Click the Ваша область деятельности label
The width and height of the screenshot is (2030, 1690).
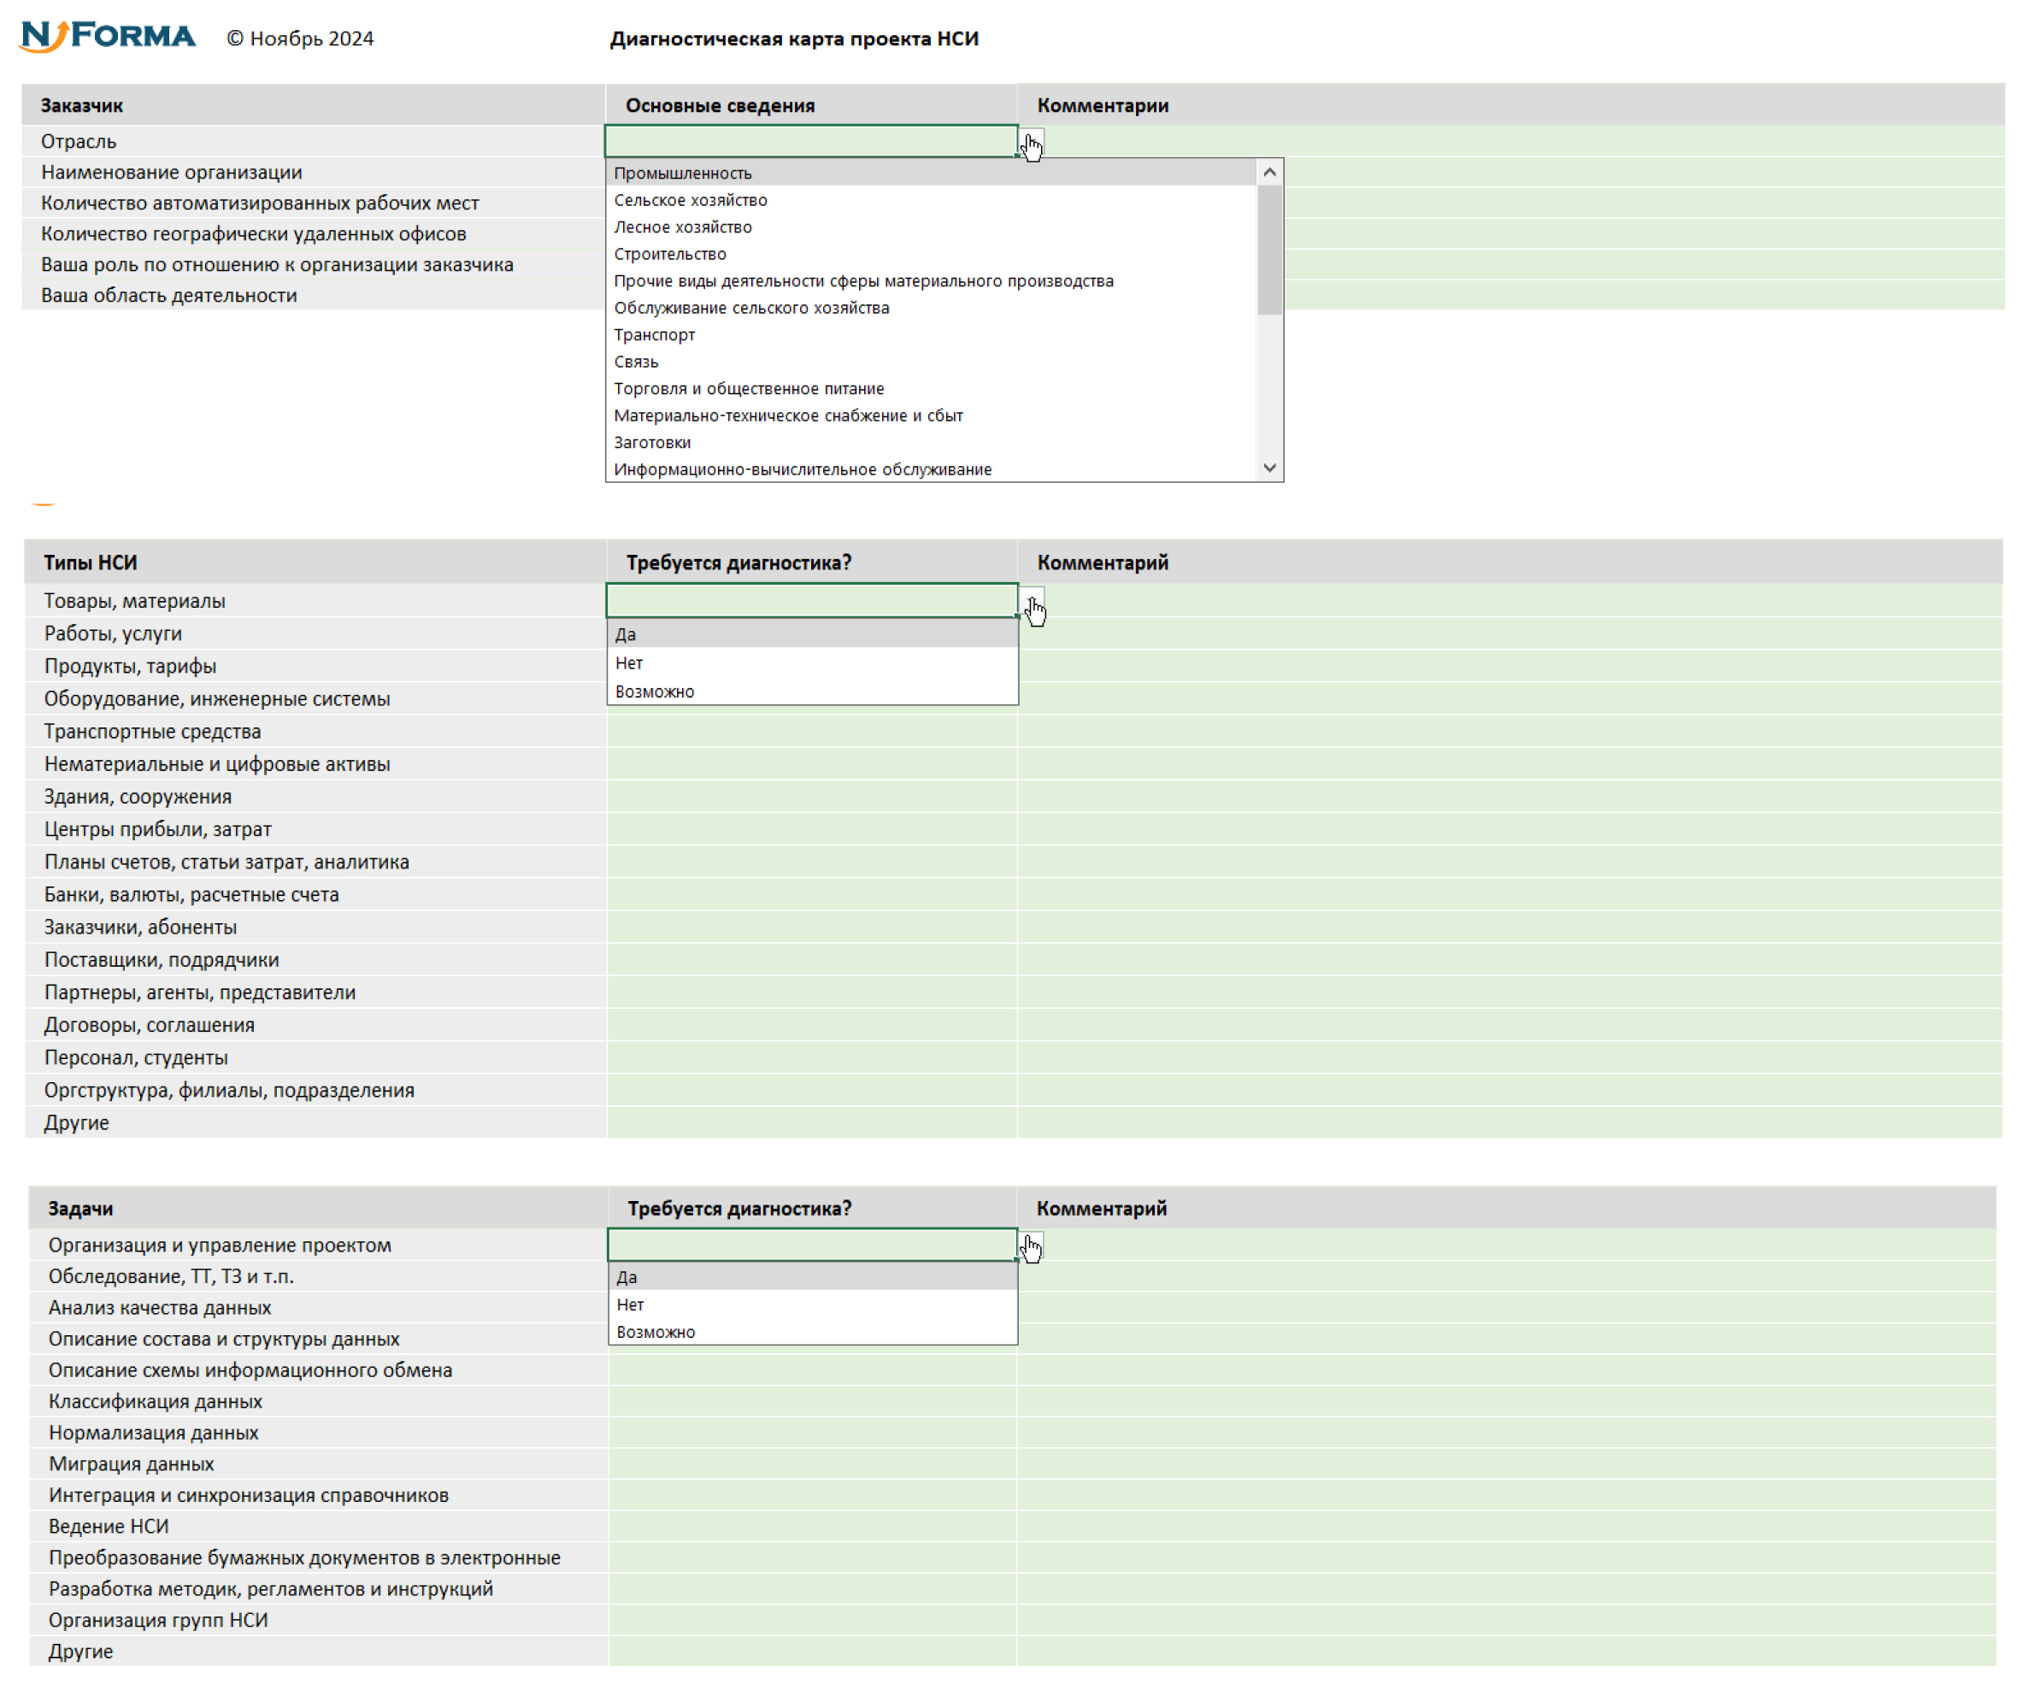pyautogui.click(x=169, y=296)
